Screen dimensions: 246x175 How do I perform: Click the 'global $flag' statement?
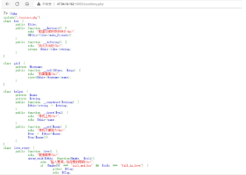tap(63, 169)
